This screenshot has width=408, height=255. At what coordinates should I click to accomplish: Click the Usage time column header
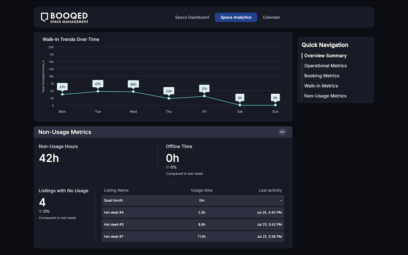(202, 190)
